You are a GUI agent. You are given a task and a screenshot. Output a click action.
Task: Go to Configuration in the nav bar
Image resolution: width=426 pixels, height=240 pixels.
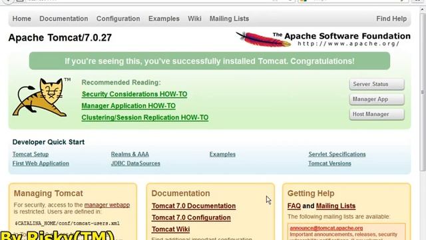pyautogui.click(x=118, y=19)
